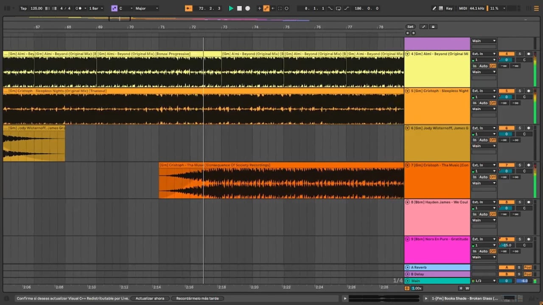Toggle the computer MIDI keyboard icon
The image size is (543, 305).
pyautogui.click(x=441, y=8)
